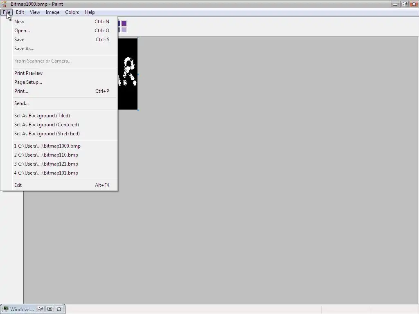Click the black canvas with letter R
This screenshot has height=314, width=419.
tap(128, 74)
